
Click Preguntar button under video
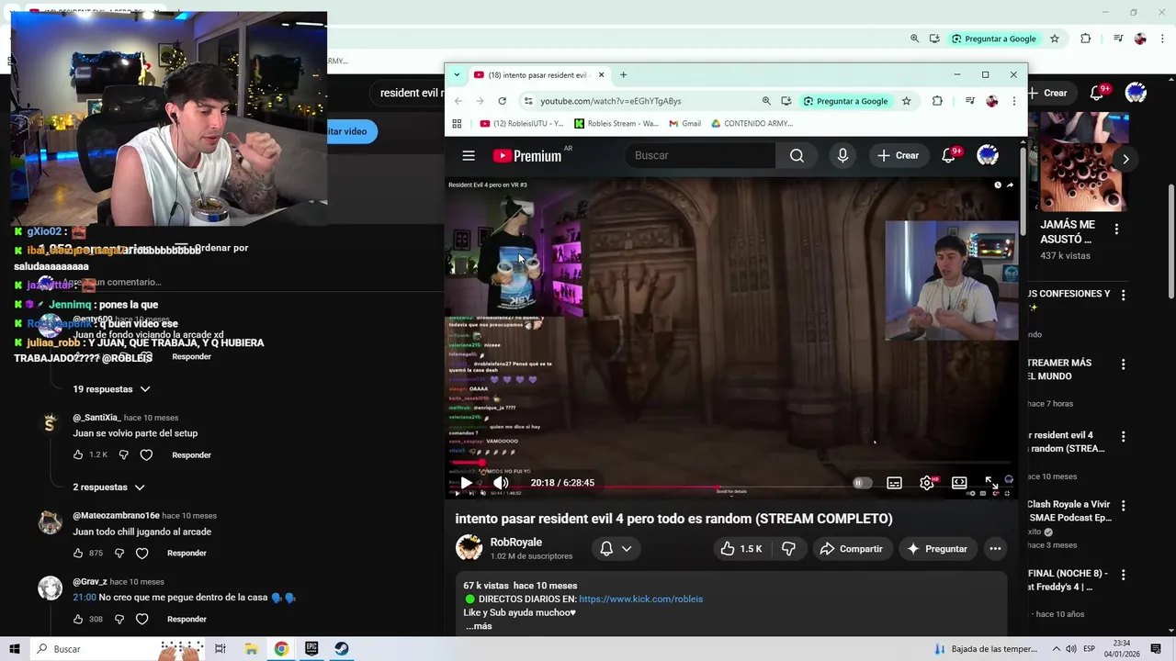(937, 549)
